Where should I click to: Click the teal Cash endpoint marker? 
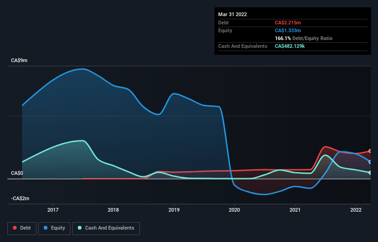tap(370, 173)
